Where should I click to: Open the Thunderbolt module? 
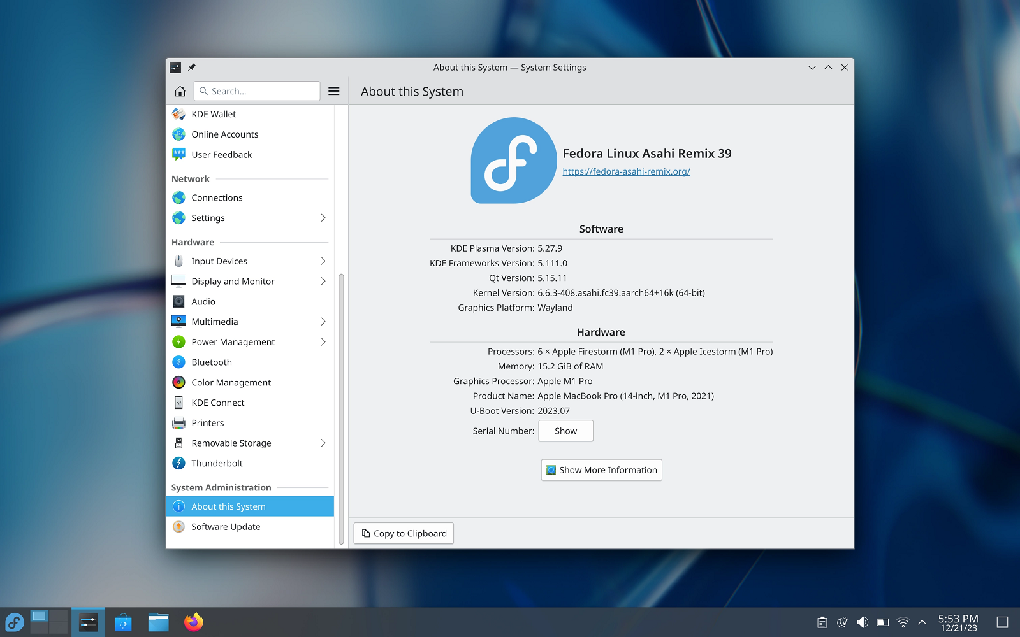(x=250, y=463)
